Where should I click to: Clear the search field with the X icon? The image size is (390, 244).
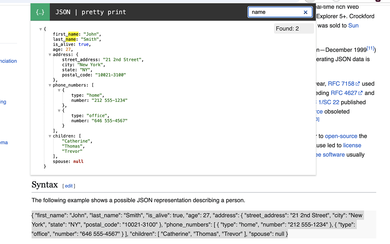306,12
